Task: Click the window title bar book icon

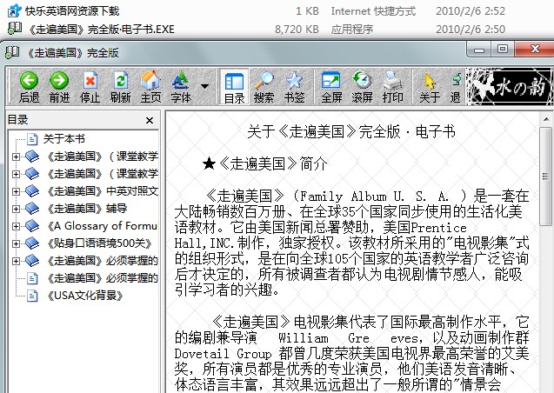Action: 13,52
